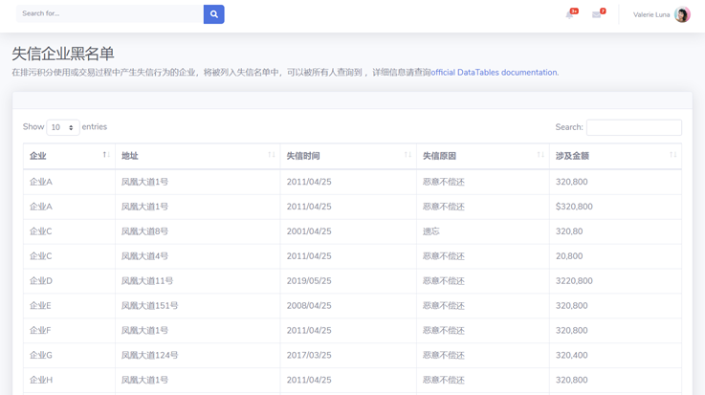Click address 凤凰大道11号
Viewport: 705px width, 395px height.
(x=147, y=281)
